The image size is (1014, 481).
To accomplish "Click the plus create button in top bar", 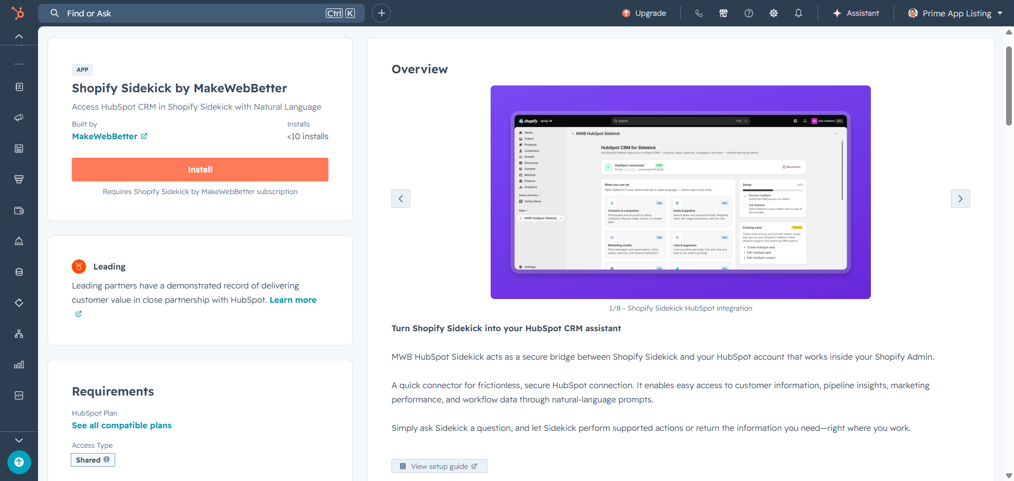I will (381, 13).
